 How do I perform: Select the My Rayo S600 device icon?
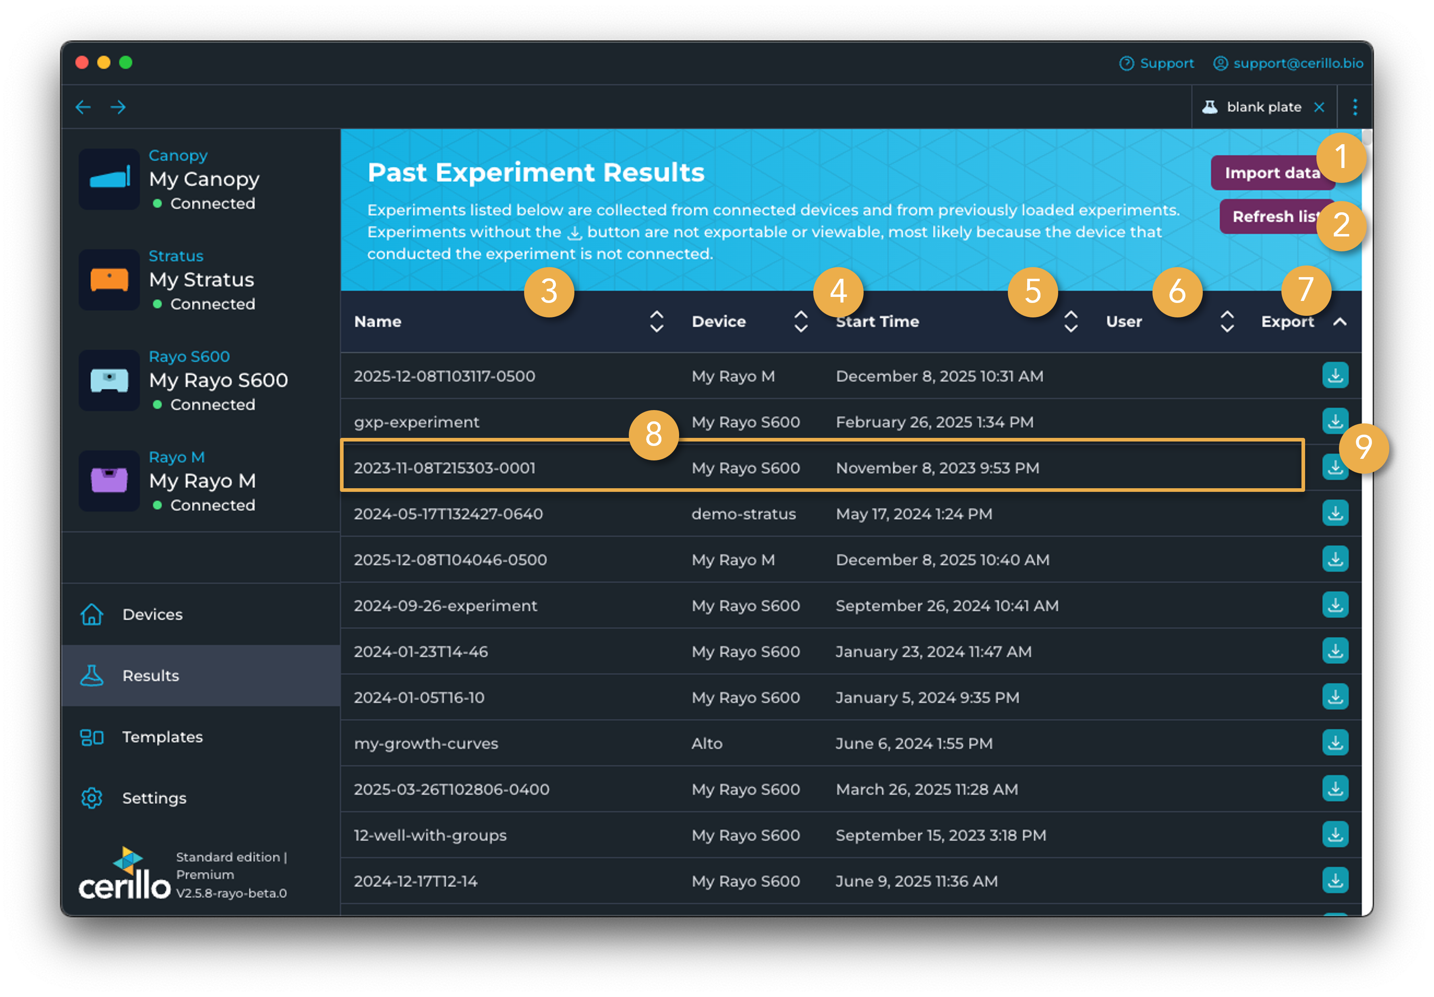click(x=109, y=380)
